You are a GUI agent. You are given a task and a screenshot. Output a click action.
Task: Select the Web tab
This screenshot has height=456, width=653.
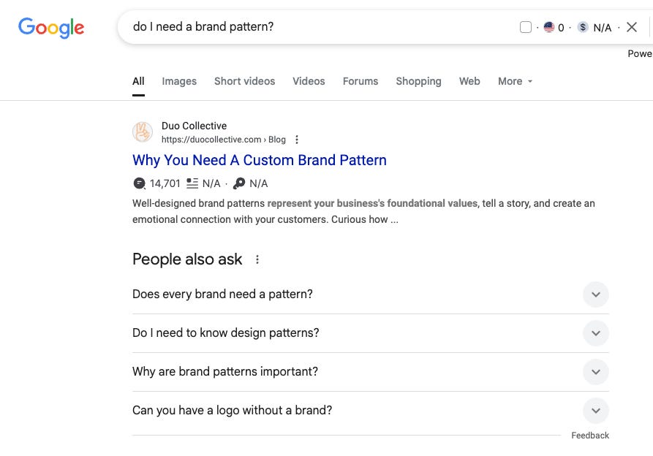469,81
